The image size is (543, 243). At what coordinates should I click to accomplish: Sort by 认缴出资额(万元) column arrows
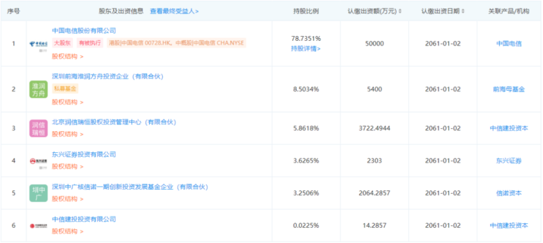(x=400, y=11)
